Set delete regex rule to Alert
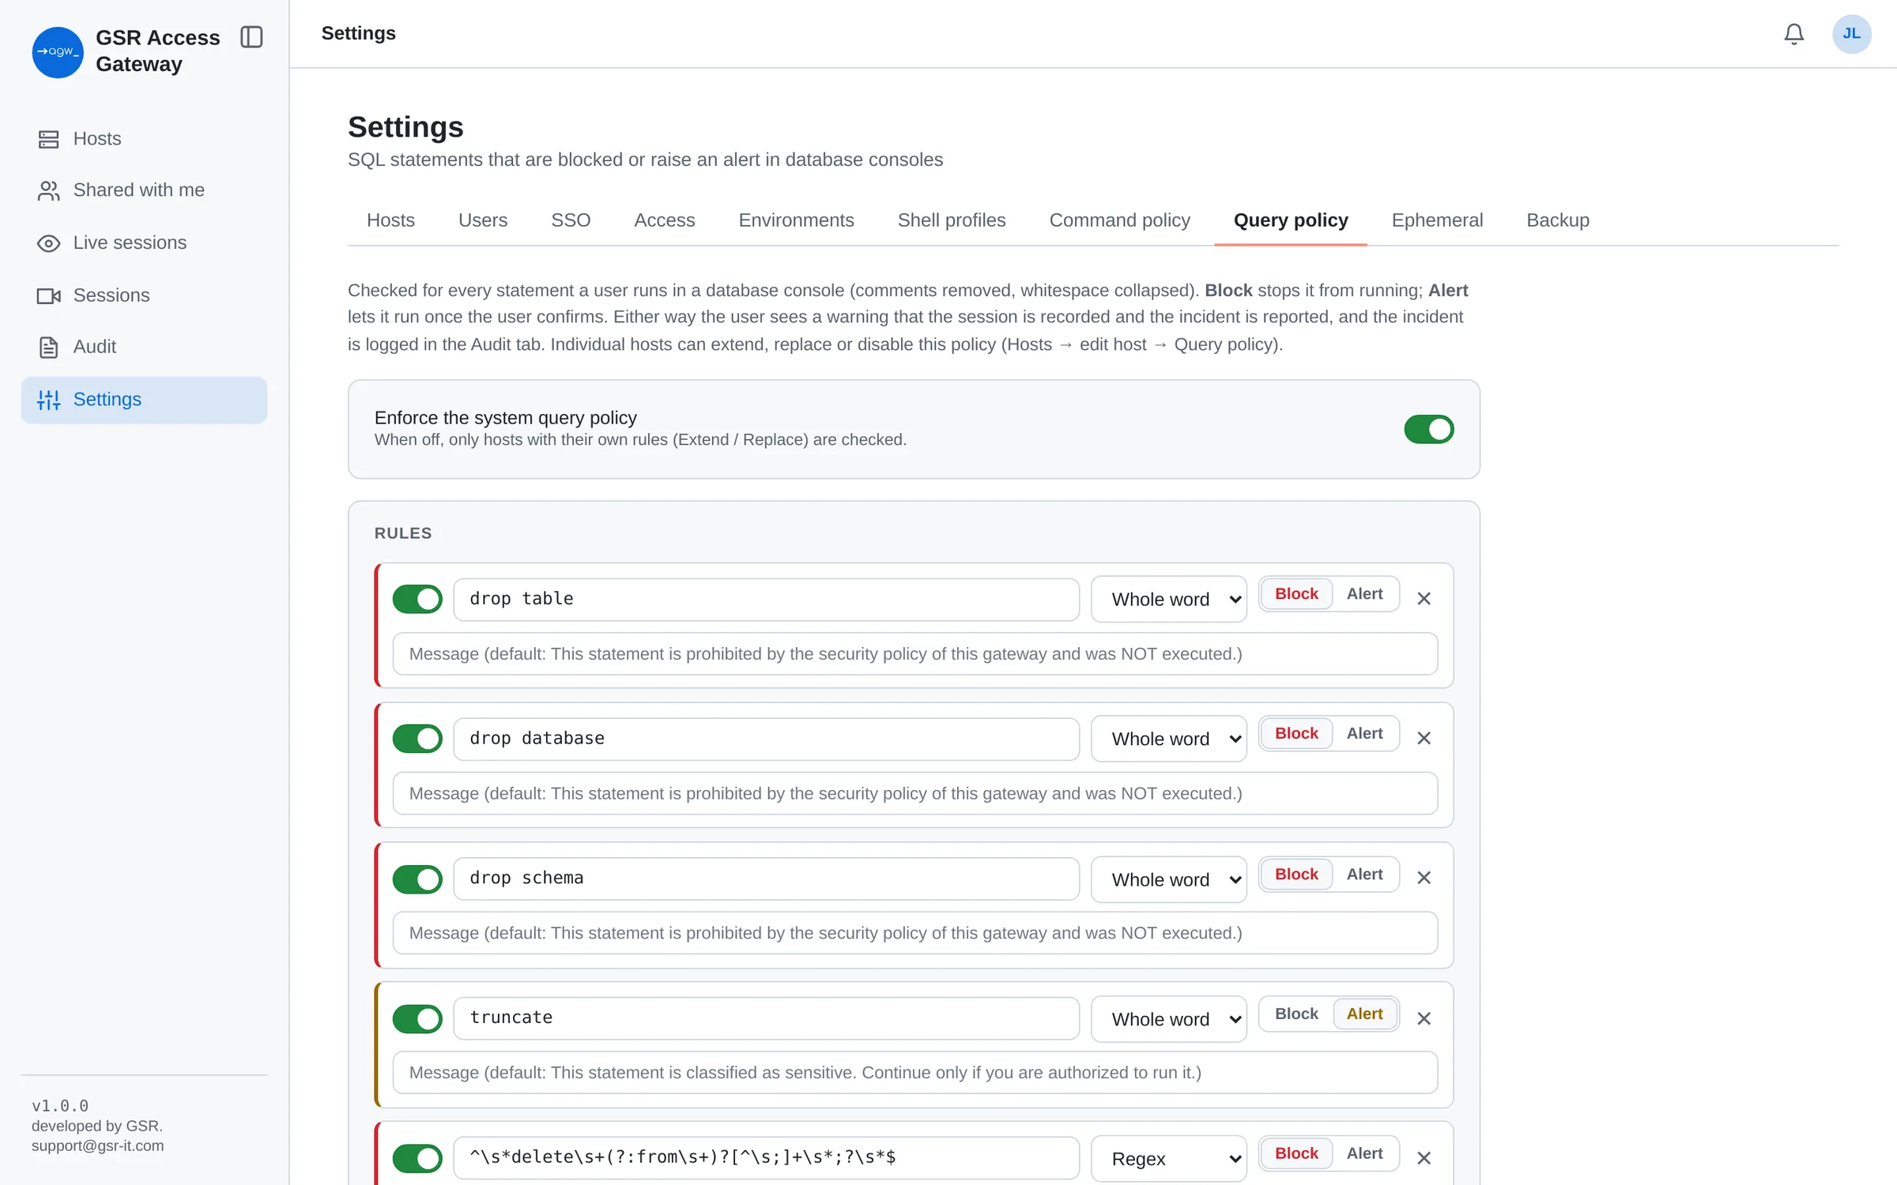Viewport: 1897px width, 1185px height. [x=1364, y=1154]
